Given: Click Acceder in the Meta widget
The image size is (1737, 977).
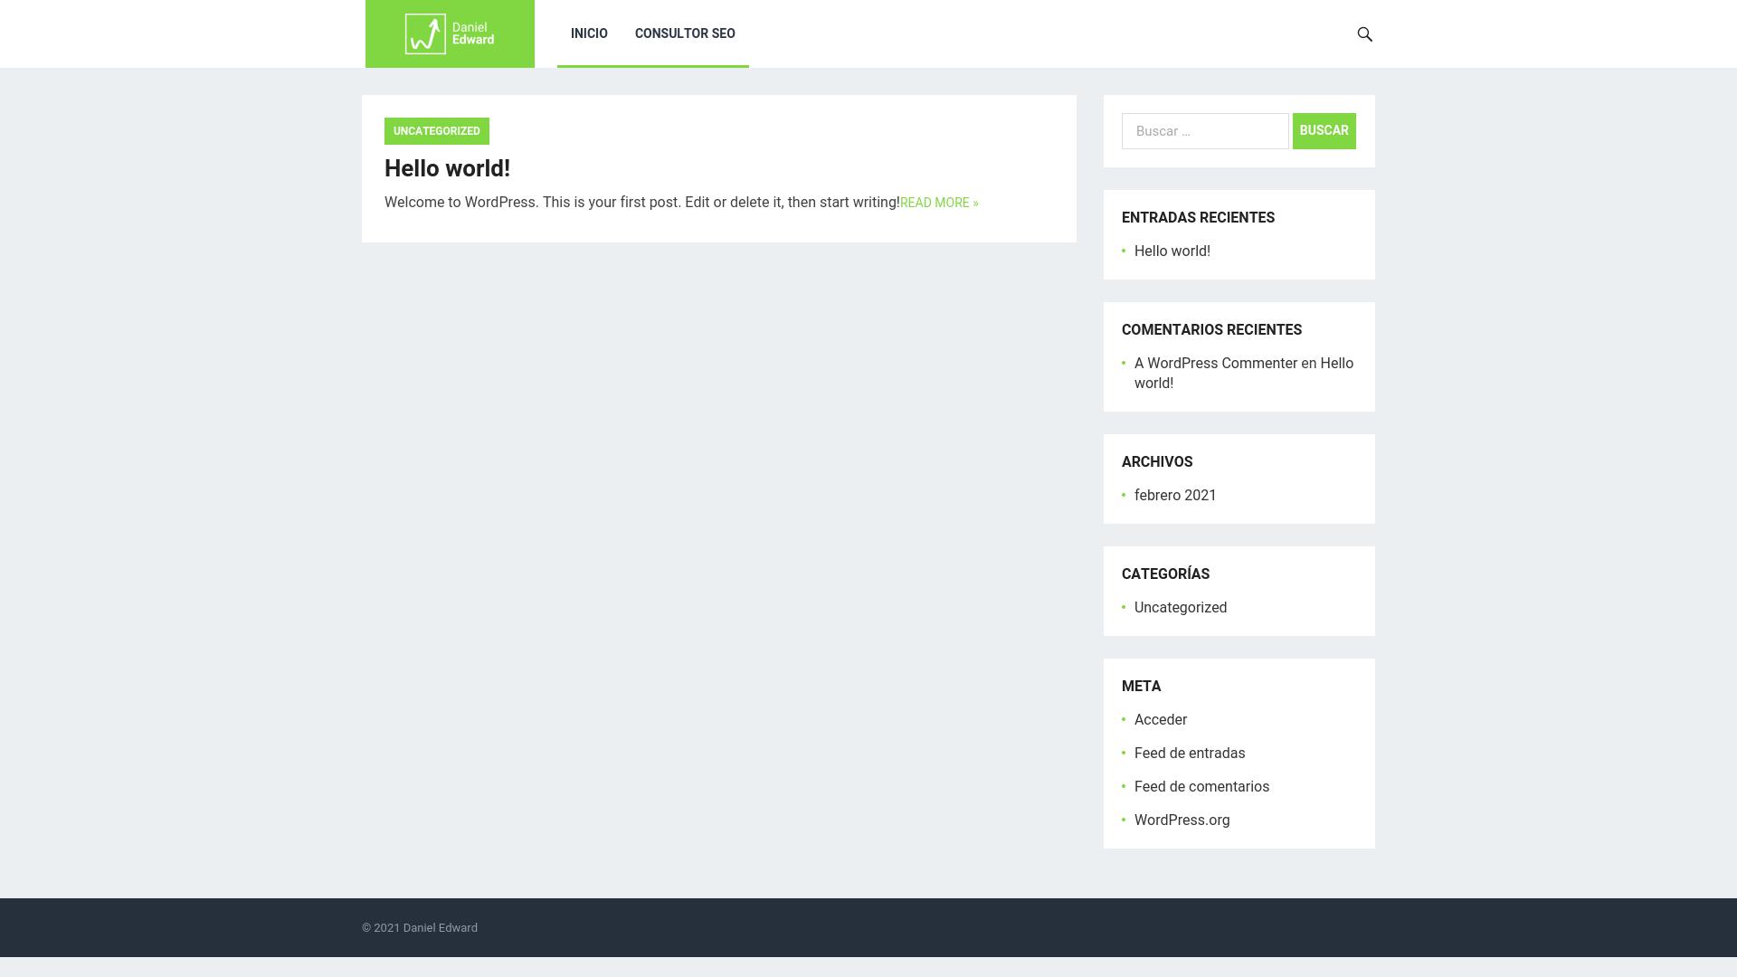Looking at the screenshot, I should [1161, 720].
